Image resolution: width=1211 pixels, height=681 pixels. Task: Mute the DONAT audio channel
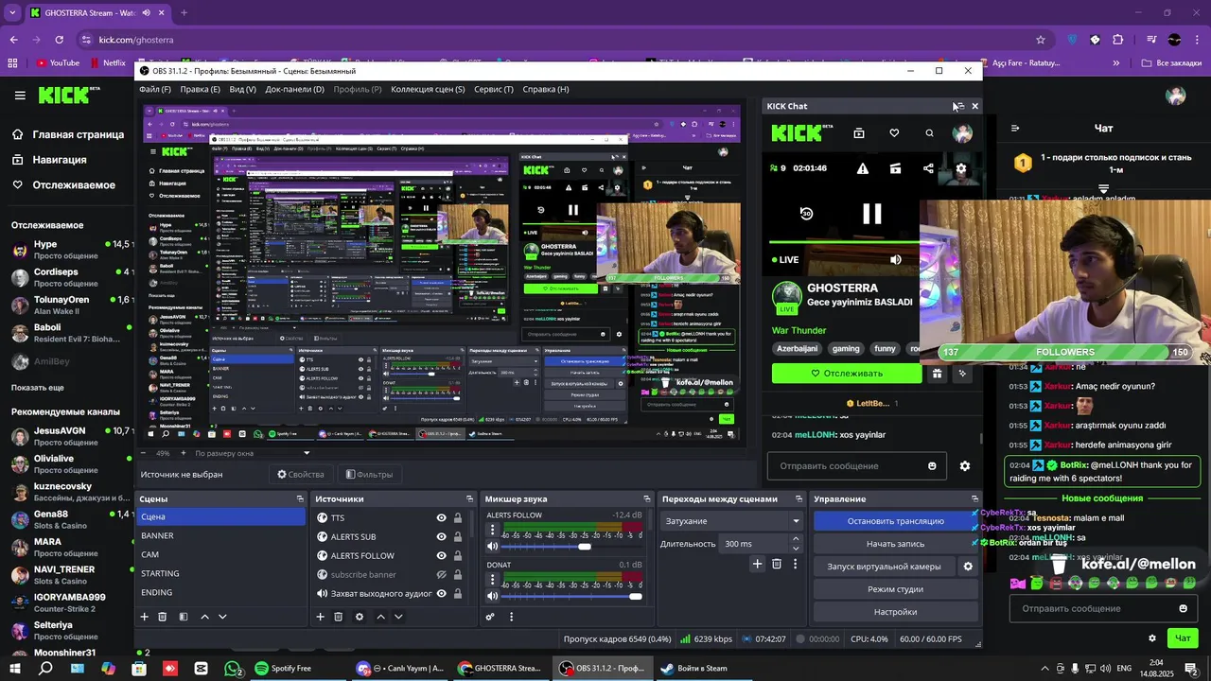[x=492, y=596]
